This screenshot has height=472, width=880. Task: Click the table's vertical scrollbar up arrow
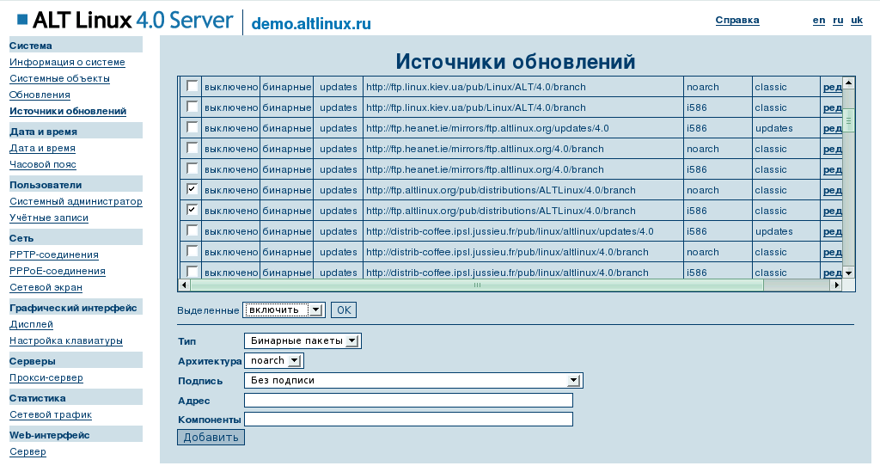848,83
